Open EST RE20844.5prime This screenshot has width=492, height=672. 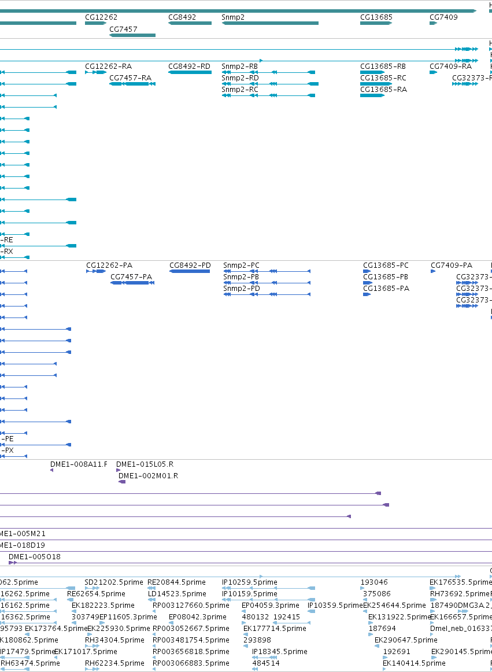click(x=176, y=582)
